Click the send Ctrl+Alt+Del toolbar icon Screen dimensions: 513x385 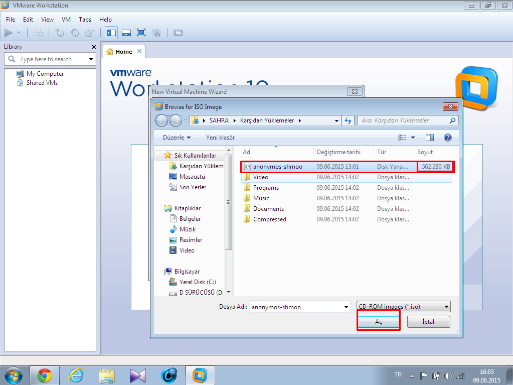click(38, 33)
